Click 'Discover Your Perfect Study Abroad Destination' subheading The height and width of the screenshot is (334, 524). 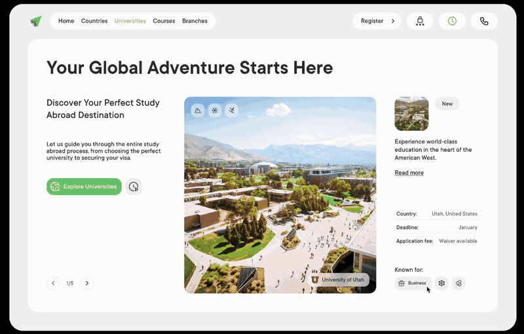(103, 109)
